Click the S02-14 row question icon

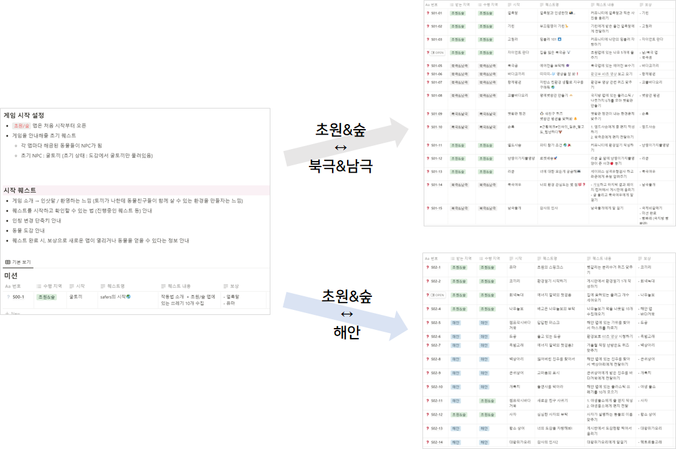[427, 442]
